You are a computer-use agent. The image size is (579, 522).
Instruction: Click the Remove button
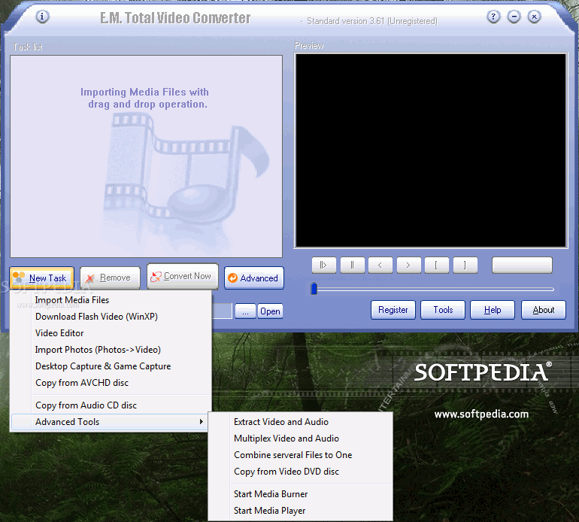(x=110, y=278)
